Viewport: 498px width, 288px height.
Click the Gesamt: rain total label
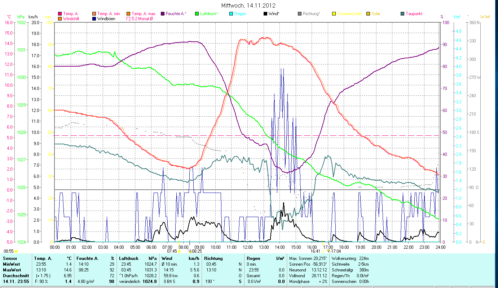coord(254,275)
